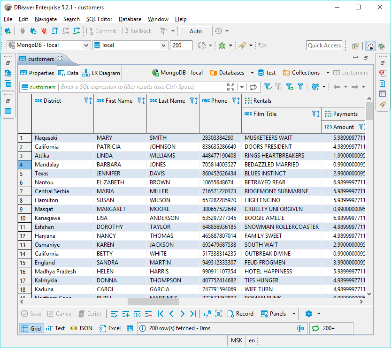
Task: Click the SQL filter expression input field
Action: coord(141,87)
